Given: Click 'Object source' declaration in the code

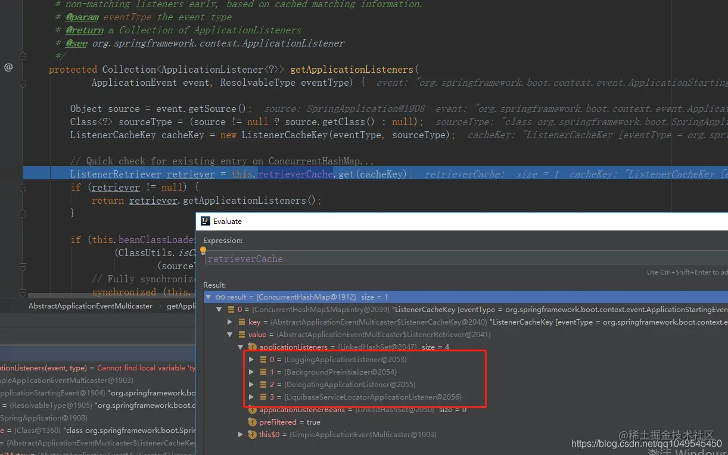Looking at the screenshot, I should [105, 109].
